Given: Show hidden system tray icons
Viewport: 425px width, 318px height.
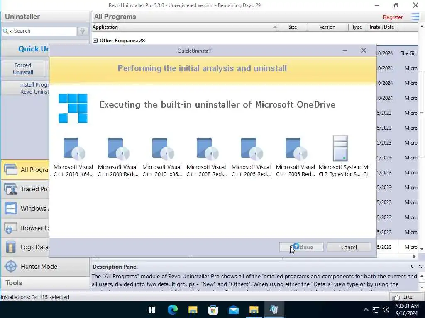Looking at the screenshot, I should [x=366, y=310].
